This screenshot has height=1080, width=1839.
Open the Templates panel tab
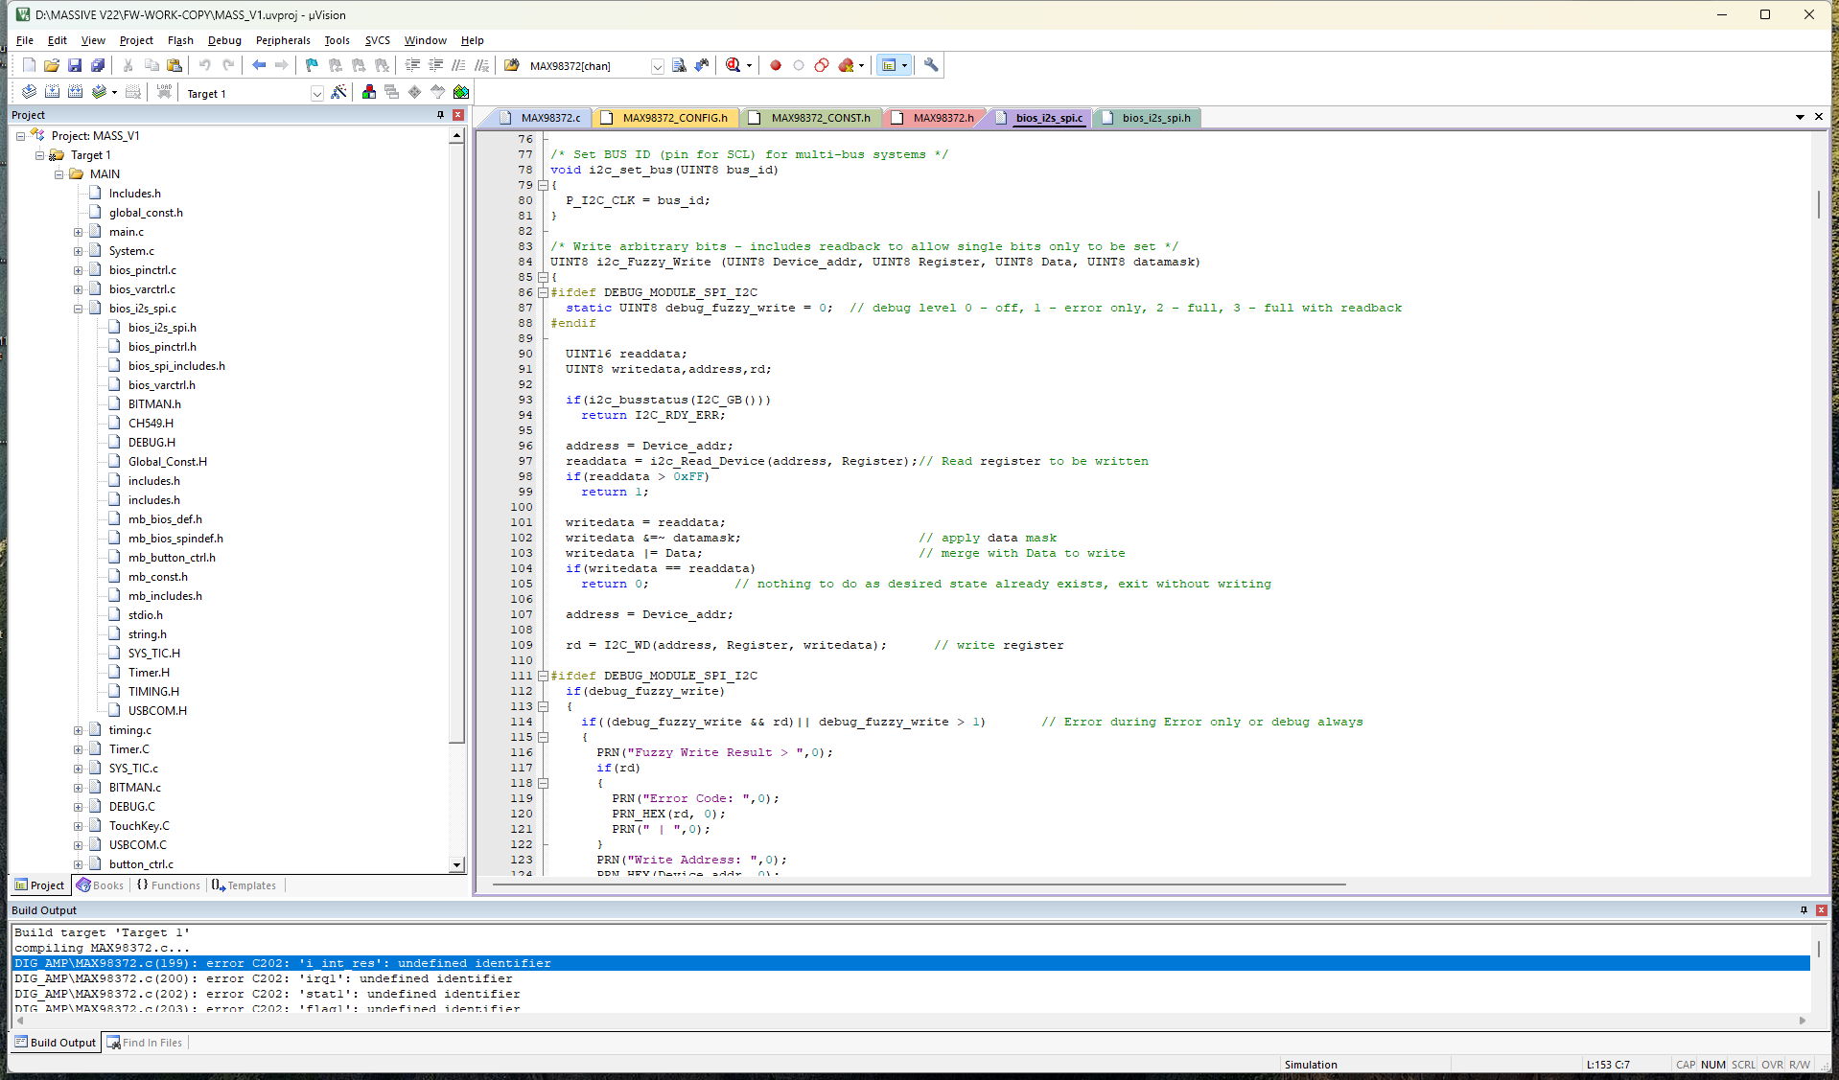pyautogui.click(x=244, y=885)
